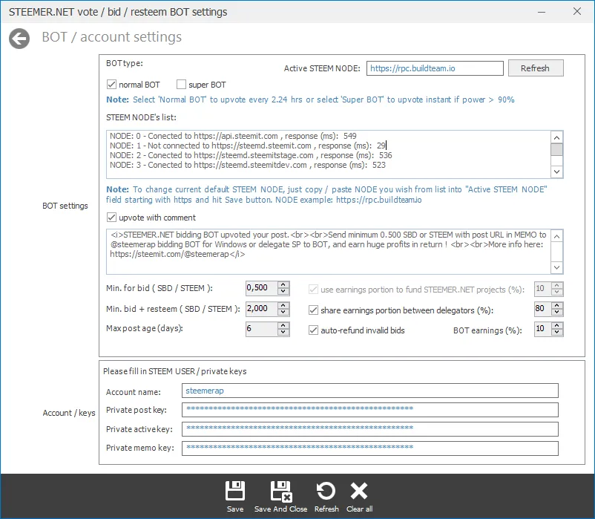Viewport: 595px width, 519px height.
Task: Toggle auto-refund invalid bids checkbox
Action: pos(313,330)
